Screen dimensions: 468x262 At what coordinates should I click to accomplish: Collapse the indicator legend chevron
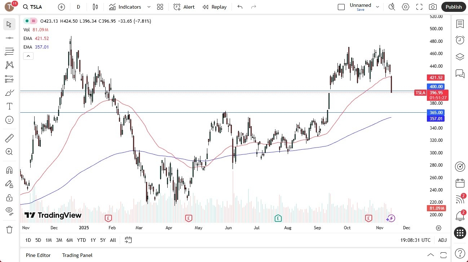(28, 56)
